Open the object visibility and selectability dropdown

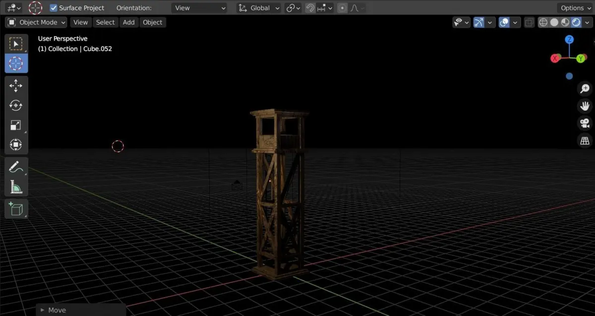461,22
